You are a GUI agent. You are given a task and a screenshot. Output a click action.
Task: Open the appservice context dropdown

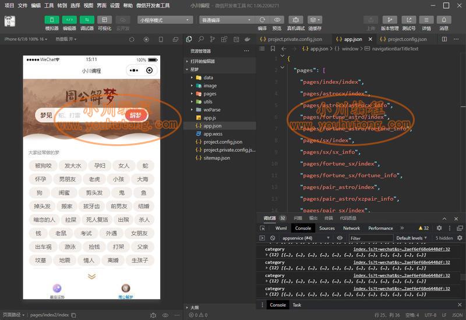pos(306,238)
